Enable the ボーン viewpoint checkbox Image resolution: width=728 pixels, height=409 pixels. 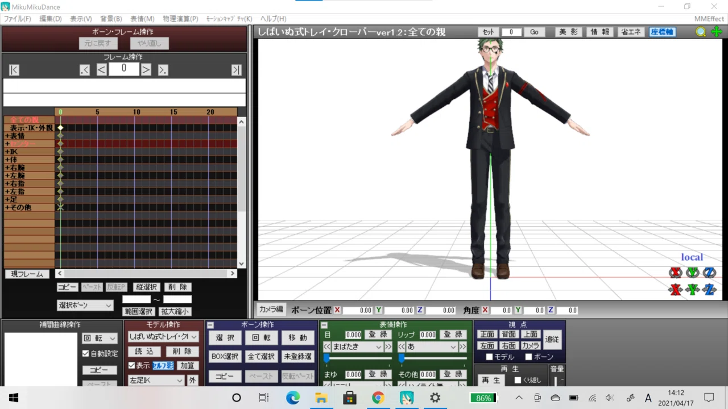[x=528, y=357]
